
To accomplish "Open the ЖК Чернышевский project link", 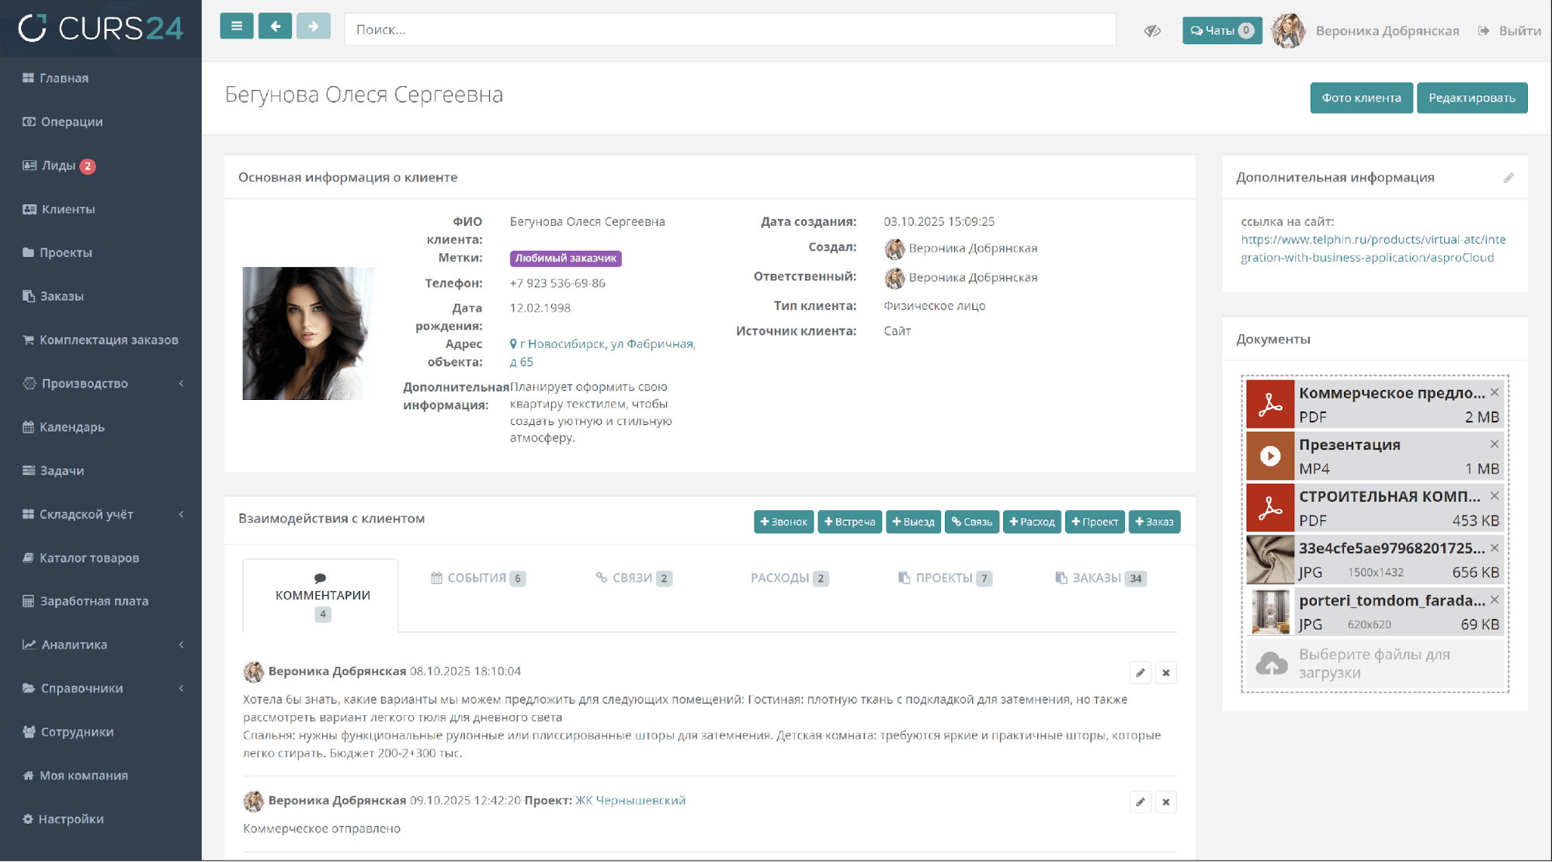I will [630, 800].
